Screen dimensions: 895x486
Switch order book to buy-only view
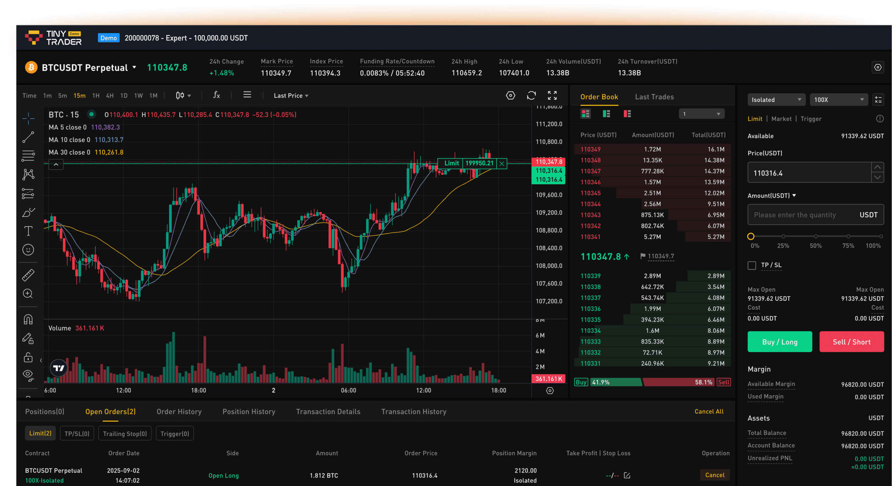[x=606, y=114]
